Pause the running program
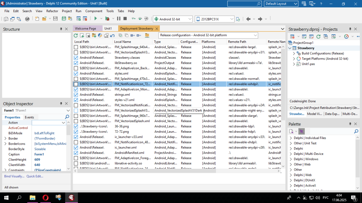Viewport: 362px width, 203px height. [x=119, y=19]
